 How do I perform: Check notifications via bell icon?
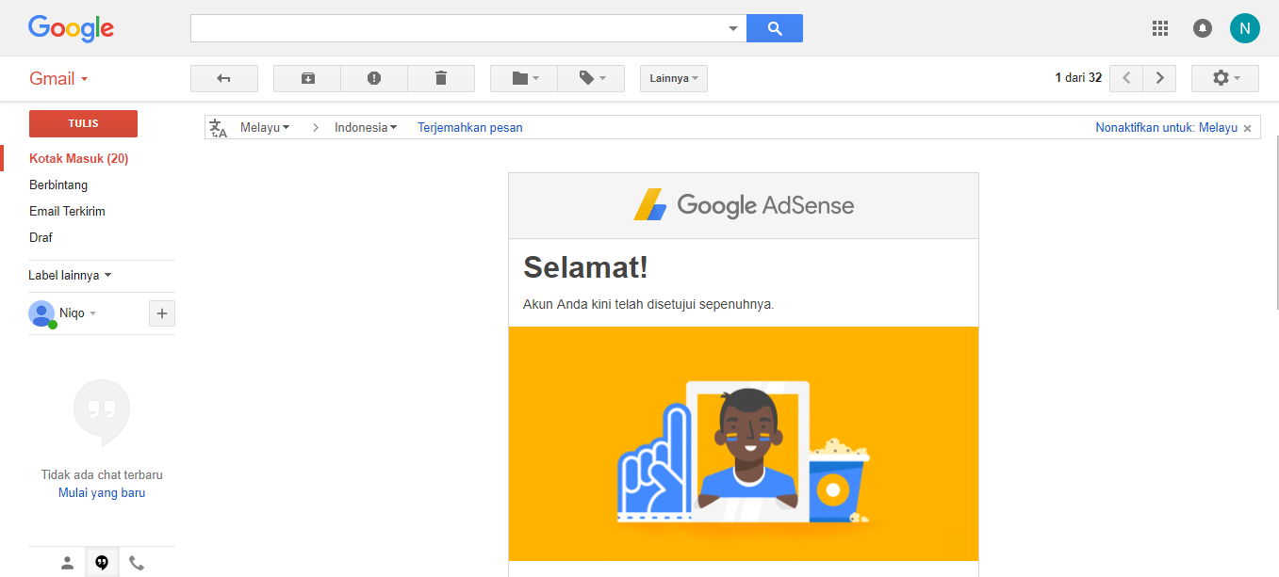point(1202,27)
